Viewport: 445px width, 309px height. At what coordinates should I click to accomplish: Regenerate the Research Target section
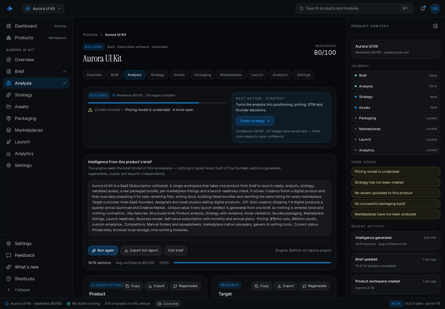(x=314, y=286)
